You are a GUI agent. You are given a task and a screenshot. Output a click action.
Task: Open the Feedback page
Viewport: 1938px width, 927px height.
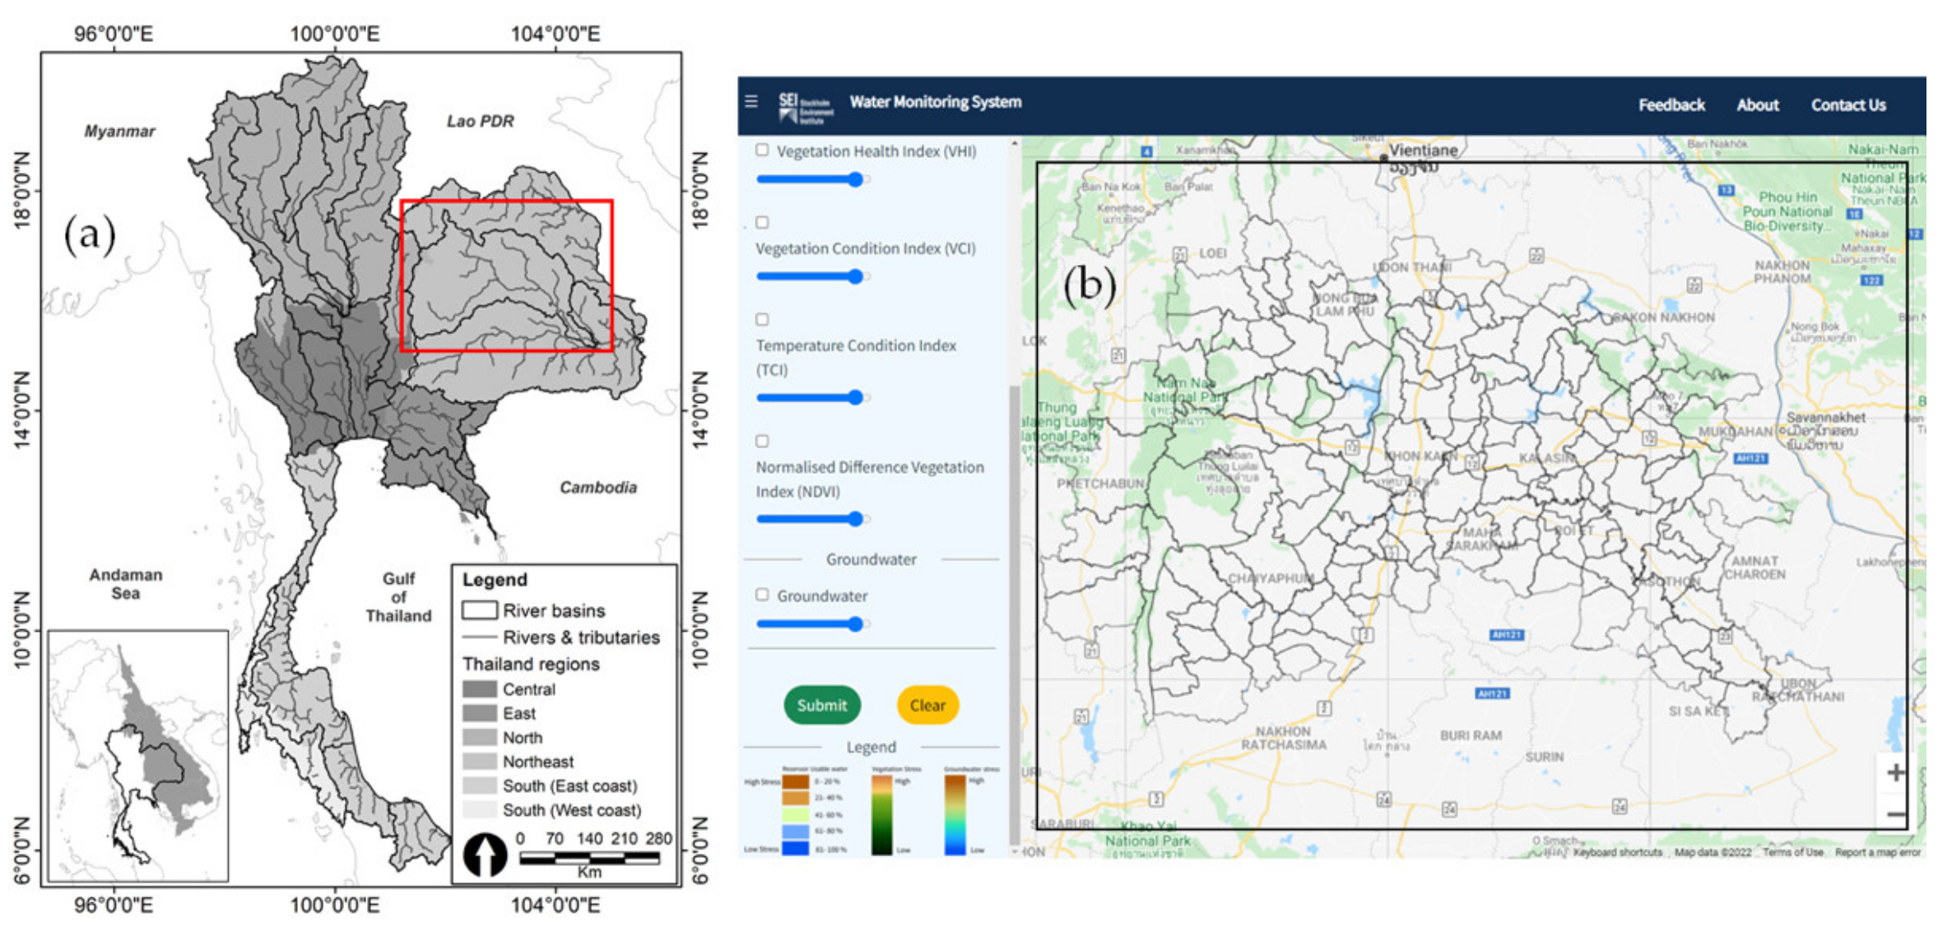(1671, 105)
